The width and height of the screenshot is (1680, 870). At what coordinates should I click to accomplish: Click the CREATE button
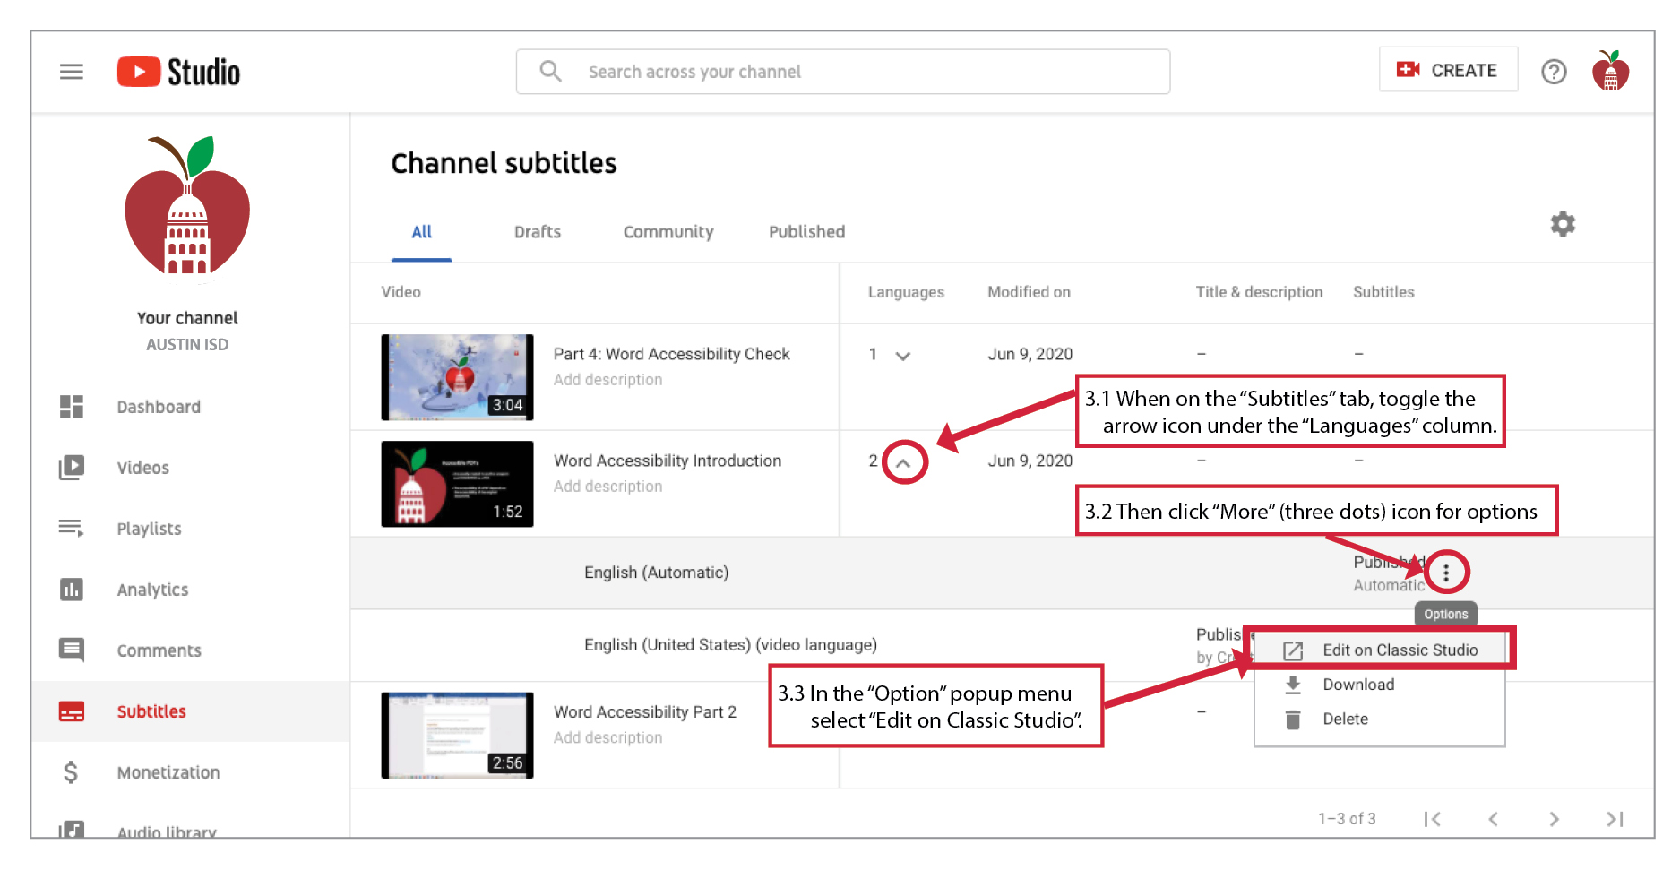pyautogui.click(x=1448, y=70)
